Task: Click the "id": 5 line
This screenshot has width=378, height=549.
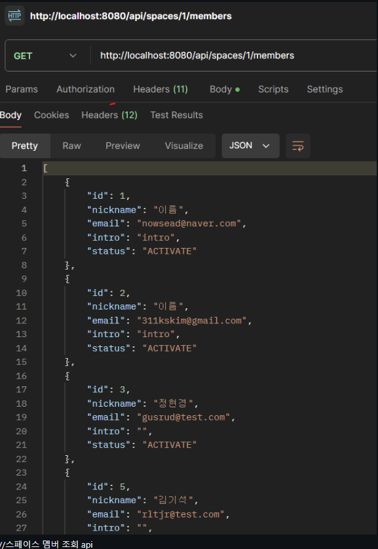Action: tap(108, 486)
